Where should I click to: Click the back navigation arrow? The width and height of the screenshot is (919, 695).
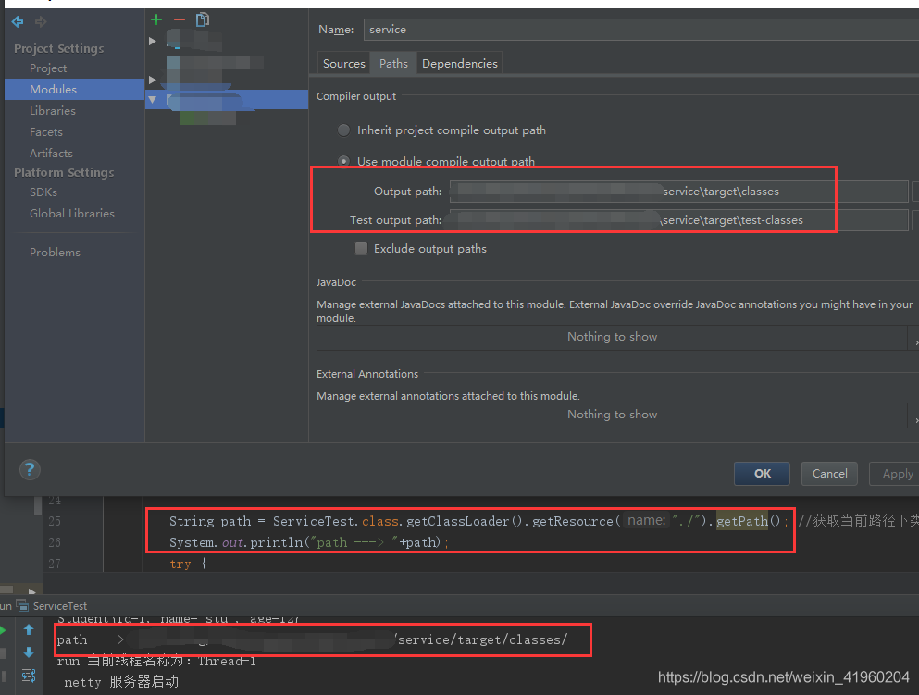18,22
